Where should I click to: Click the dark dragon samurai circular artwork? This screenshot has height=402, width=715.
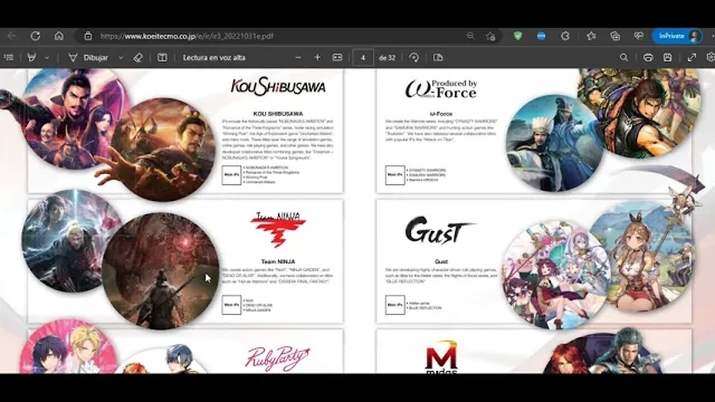161,271
